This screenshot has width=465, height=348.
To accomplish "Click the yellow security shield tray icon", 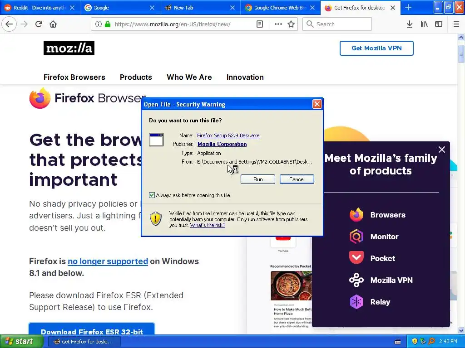I will pos(415,342).
